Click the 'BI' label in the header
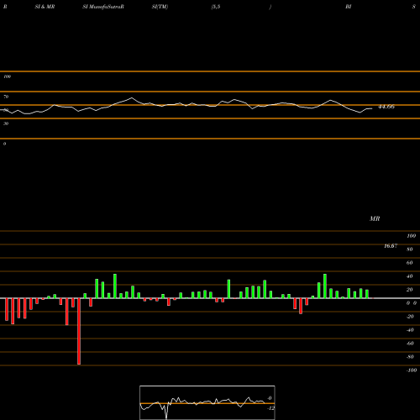Screen dimensions: 420x420 (349, 7)
